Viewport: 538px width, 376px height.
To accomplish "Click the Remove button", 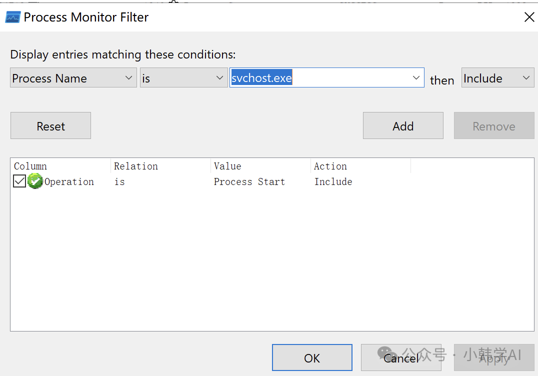I will [x=493, y=126].
